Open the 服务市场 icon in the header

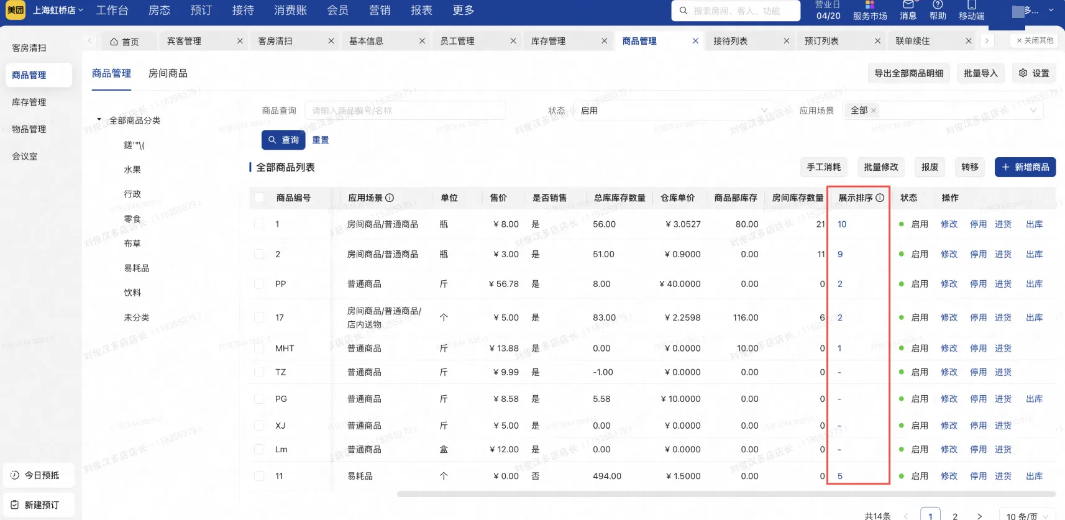point(870,5)
